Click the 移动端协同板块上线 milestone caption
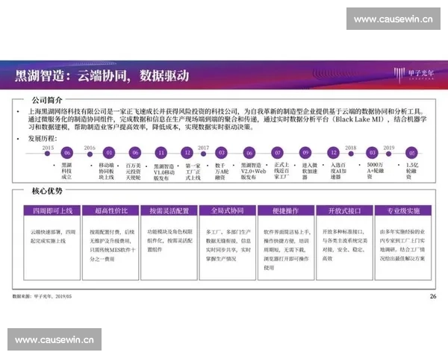 coord(106,171)
